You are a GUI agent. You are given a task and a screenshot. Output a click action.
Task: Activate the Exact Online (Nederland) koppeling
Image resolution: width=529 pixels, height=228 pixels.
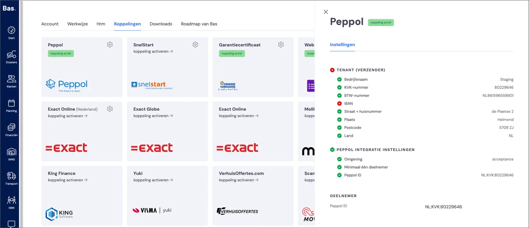pos(68,116)
